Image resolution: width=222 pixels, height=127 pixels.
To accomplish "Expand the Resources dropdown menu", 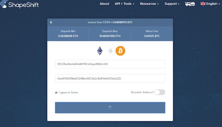I will [150, 4].
